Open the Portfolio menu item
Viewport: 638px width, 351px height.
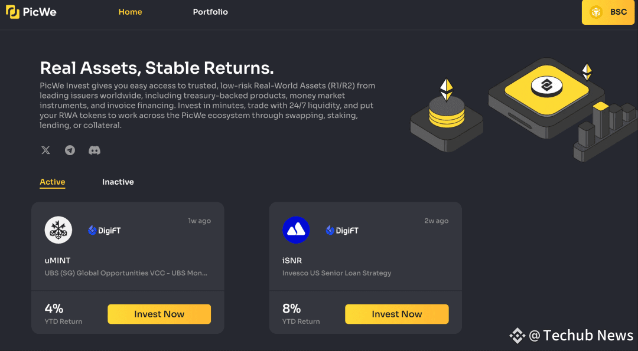210,12
